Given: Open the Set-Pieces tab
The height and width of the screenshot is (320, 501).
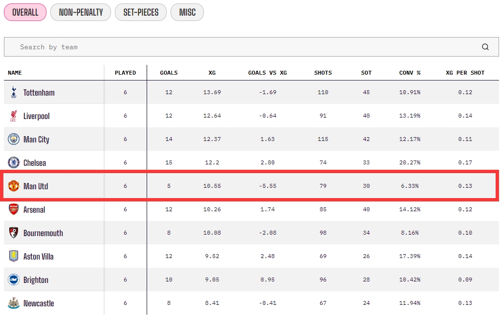Looking at the screenshot, I should click(141, 12).
